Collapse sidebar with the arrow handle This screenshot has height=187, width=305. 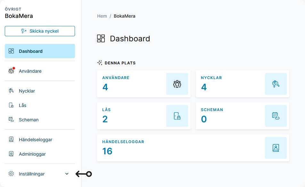click(x=84, y=174)
